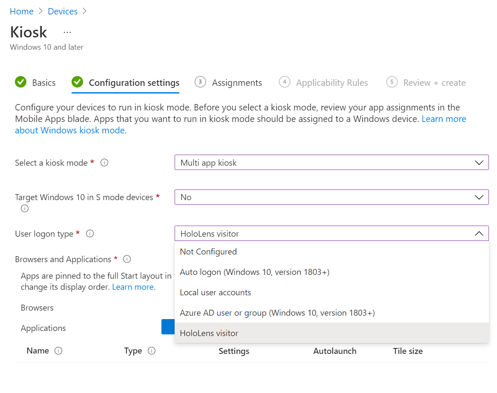497x393 pixels.
Task: Click the green checkmark icon for Basics step
Action: coord(20,82)
